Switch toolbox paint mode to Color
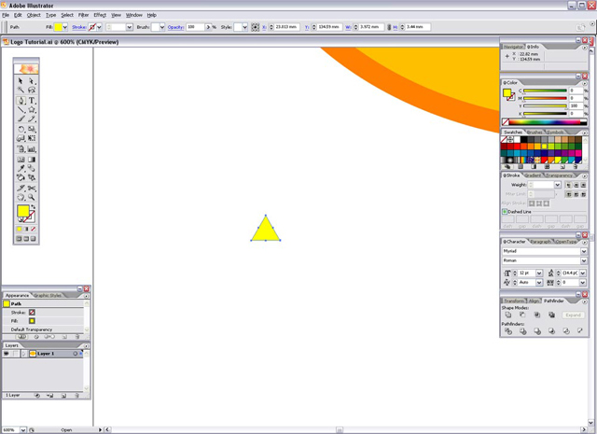 (x=19, y=229)
